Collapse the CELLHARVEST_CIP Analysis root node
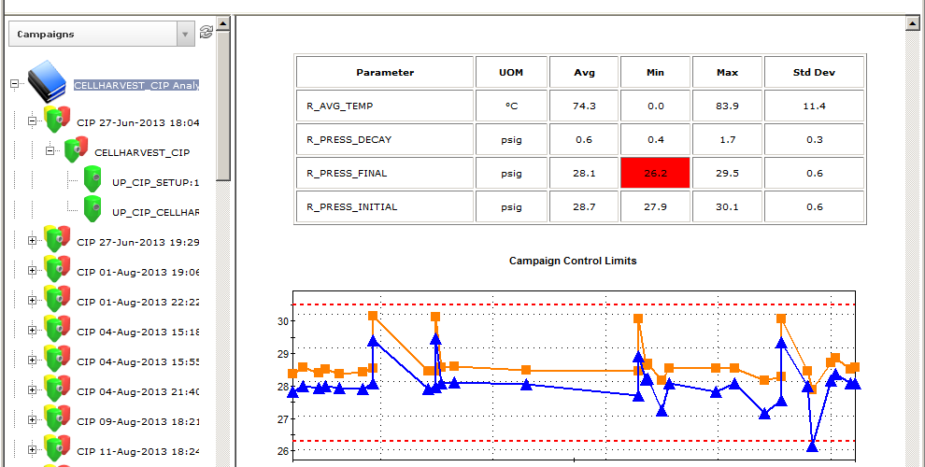Viewport: 925px width, 467px height. (14, 84)
